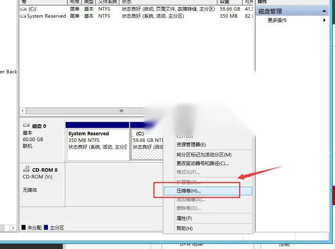The height and width of the screenshot is (249, 335).
Task: Click the 磁盘 0 disk icon
Action: [x=26, y=125]
